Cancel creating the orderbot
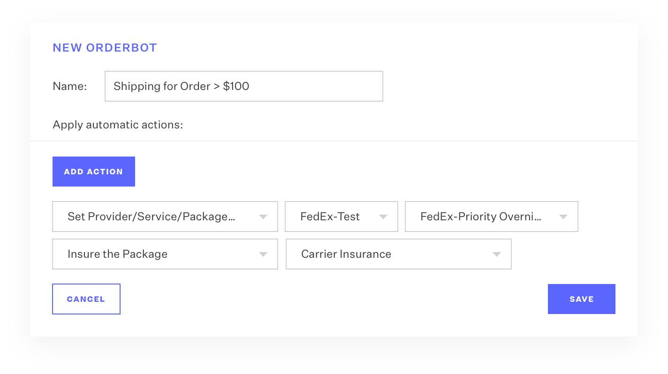The image size is (668, 374). tap(86, 299)
